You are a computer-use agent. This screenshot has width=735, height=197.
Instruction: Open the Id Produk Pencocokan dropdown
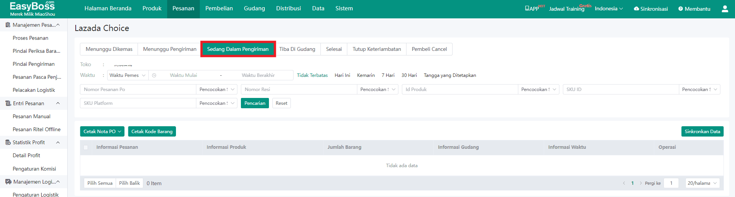coord(539,90)
